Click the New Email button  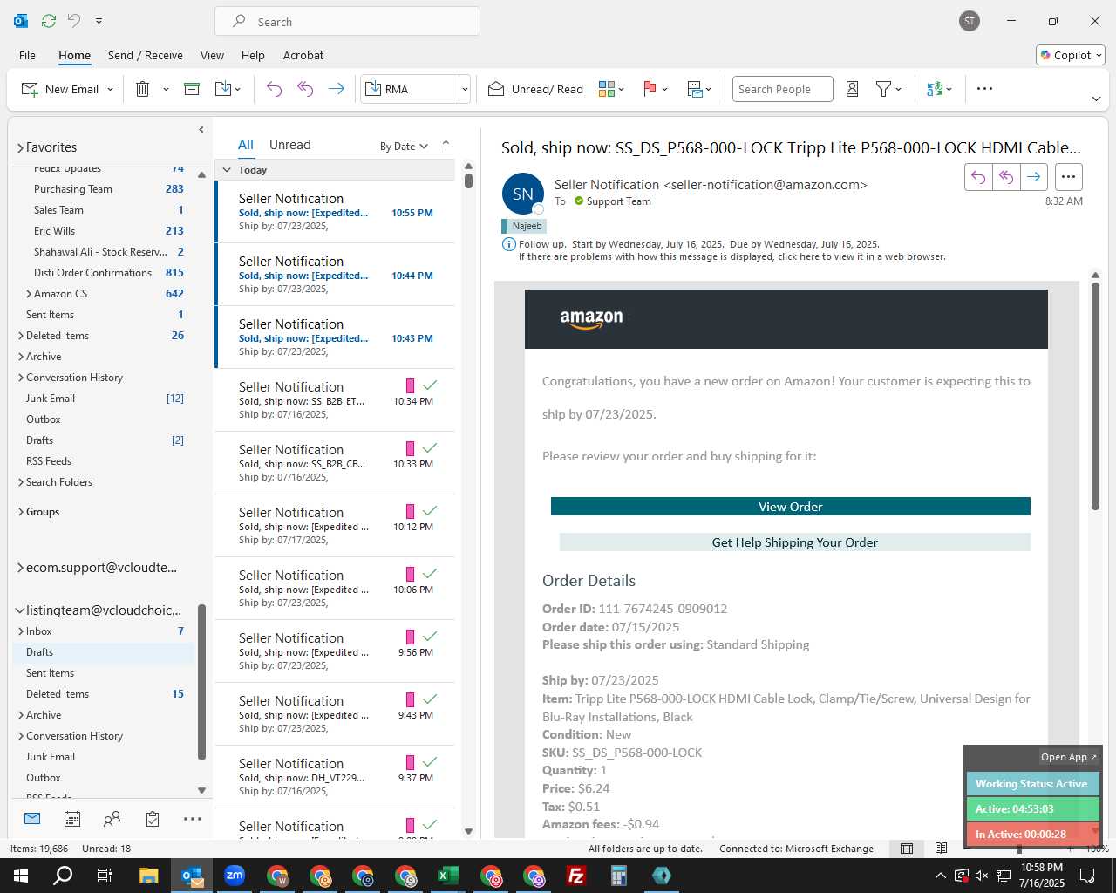(x=60, y=89)
